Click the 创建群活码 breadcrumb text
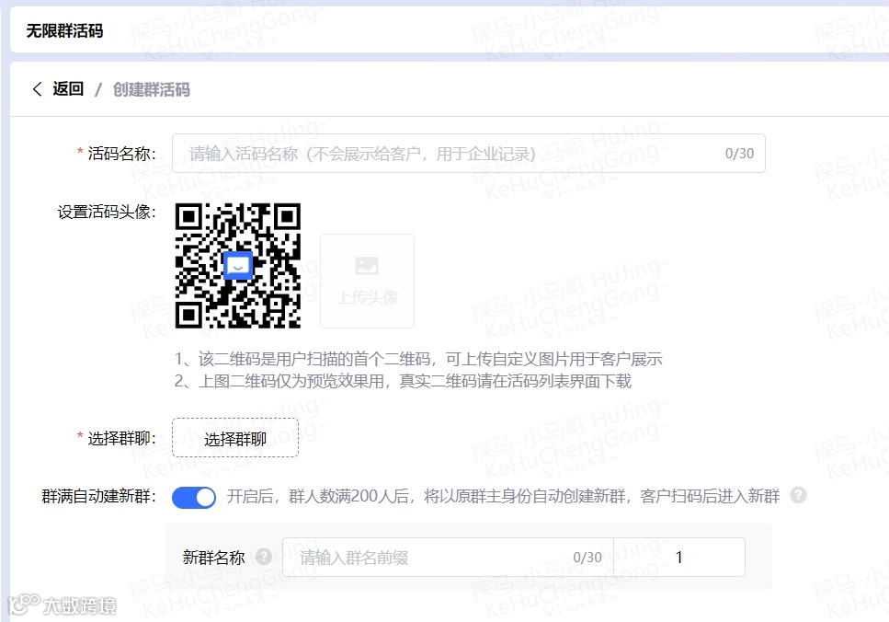The height and width of the screenshot is (622, 889). tap(151, 89)
